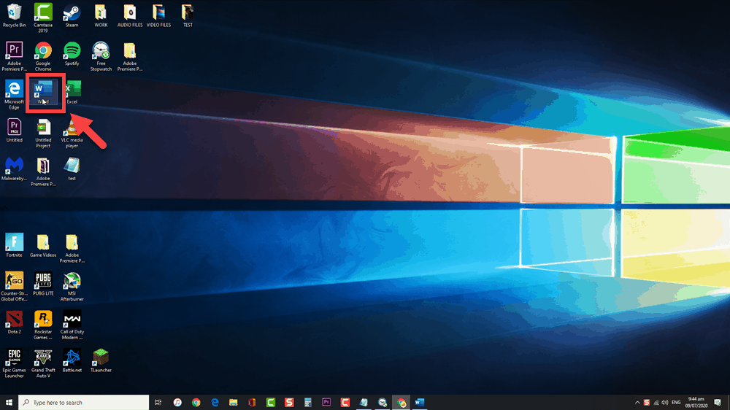Select the MSI Afterburner shortcut
This screenshot has height=410, width=730.
pyautogui.click(x=72, y=286)
